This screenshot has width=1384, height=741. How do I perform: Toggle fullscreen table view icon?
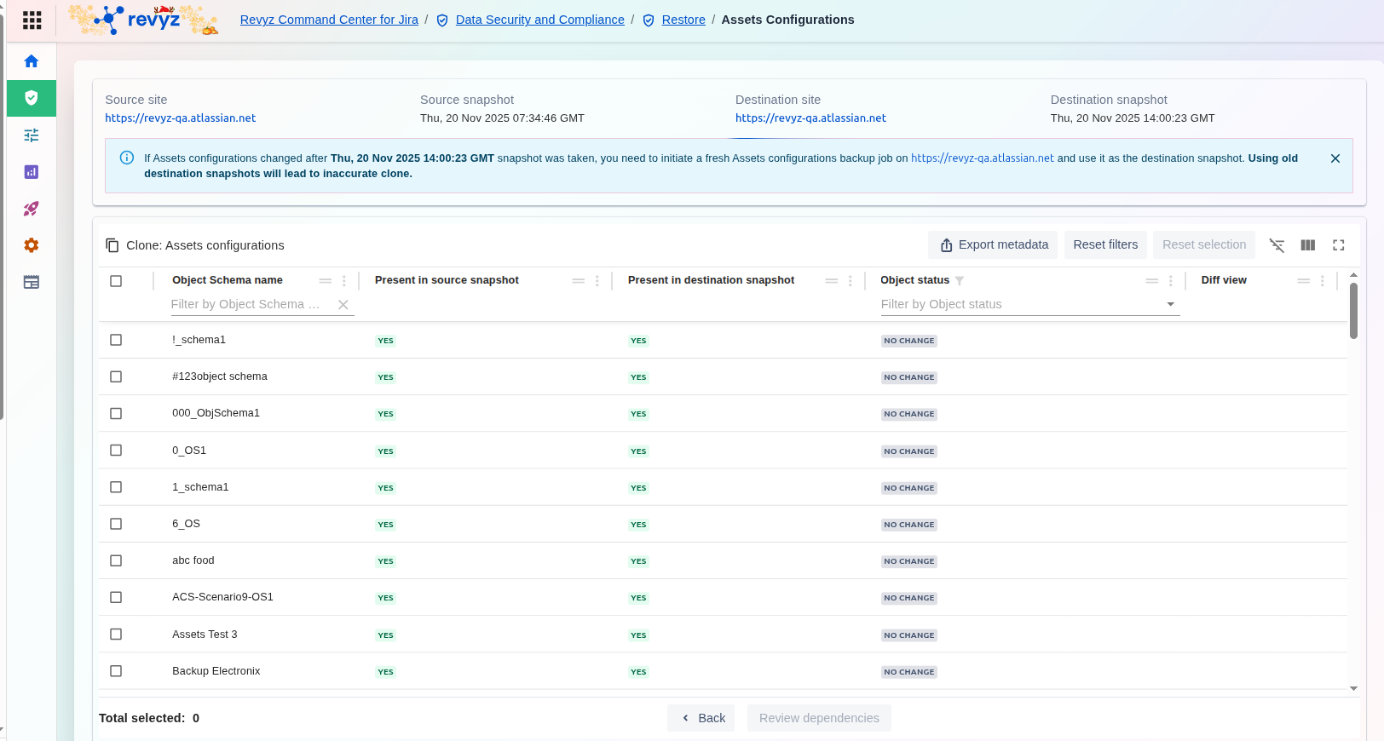[1338, 245]
